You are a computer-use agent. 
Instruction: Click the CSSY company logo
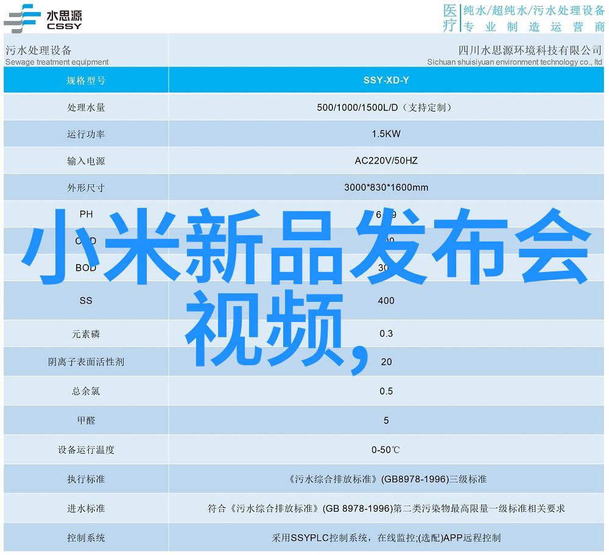(43, 18)
